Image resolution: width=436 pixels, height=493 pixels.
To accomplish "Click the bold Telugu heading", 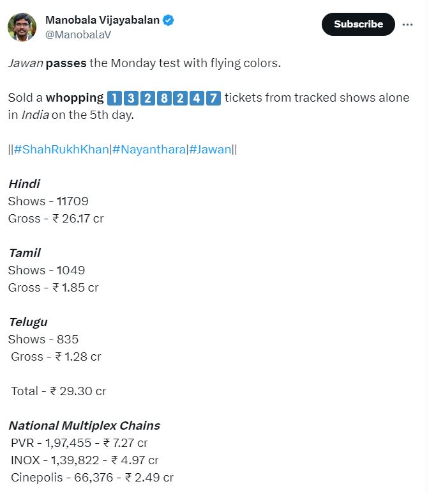I will coord(28,322).
